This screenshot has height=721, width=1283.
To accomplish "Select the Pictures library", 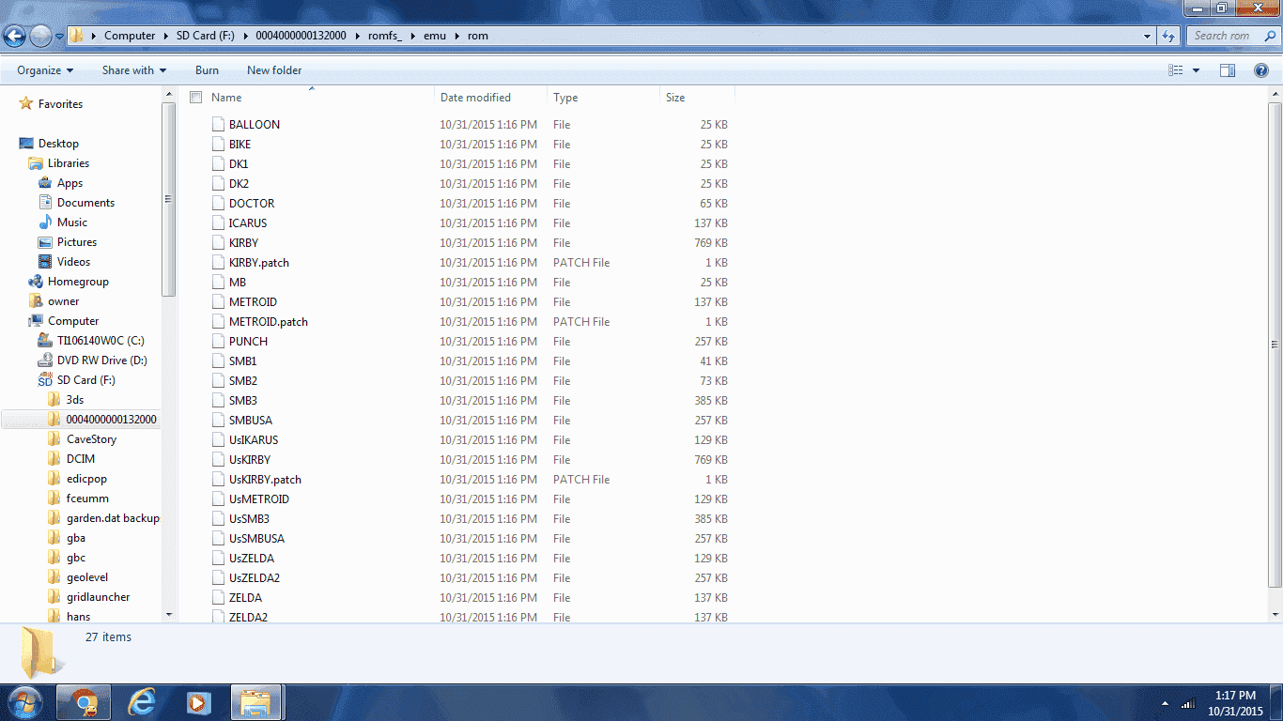I will (77, 242).
